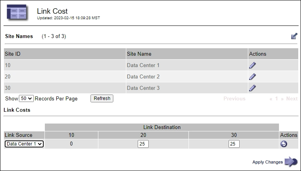Click the Link Cost header icon
Viewport: 301px width, 171px height.
point(17,13)
